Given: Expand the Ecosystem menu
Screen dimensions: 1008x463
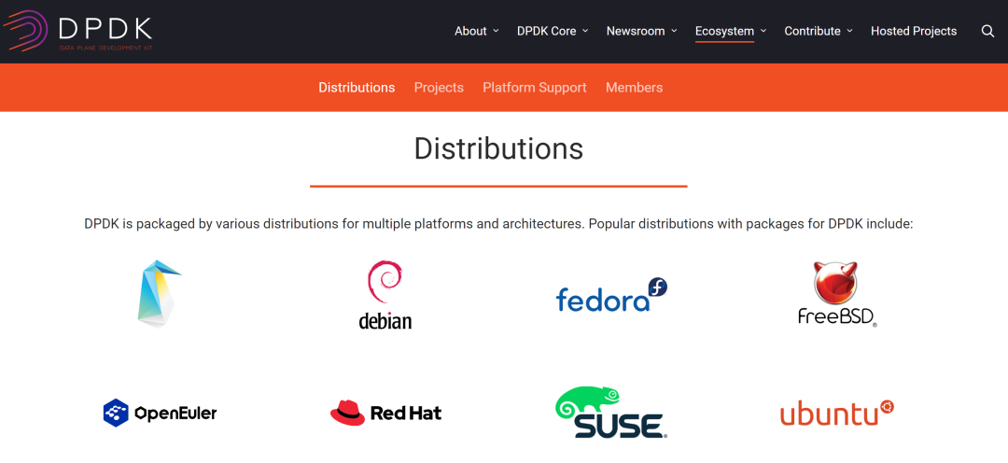Looking at the screenshot, I should [730, 31].
